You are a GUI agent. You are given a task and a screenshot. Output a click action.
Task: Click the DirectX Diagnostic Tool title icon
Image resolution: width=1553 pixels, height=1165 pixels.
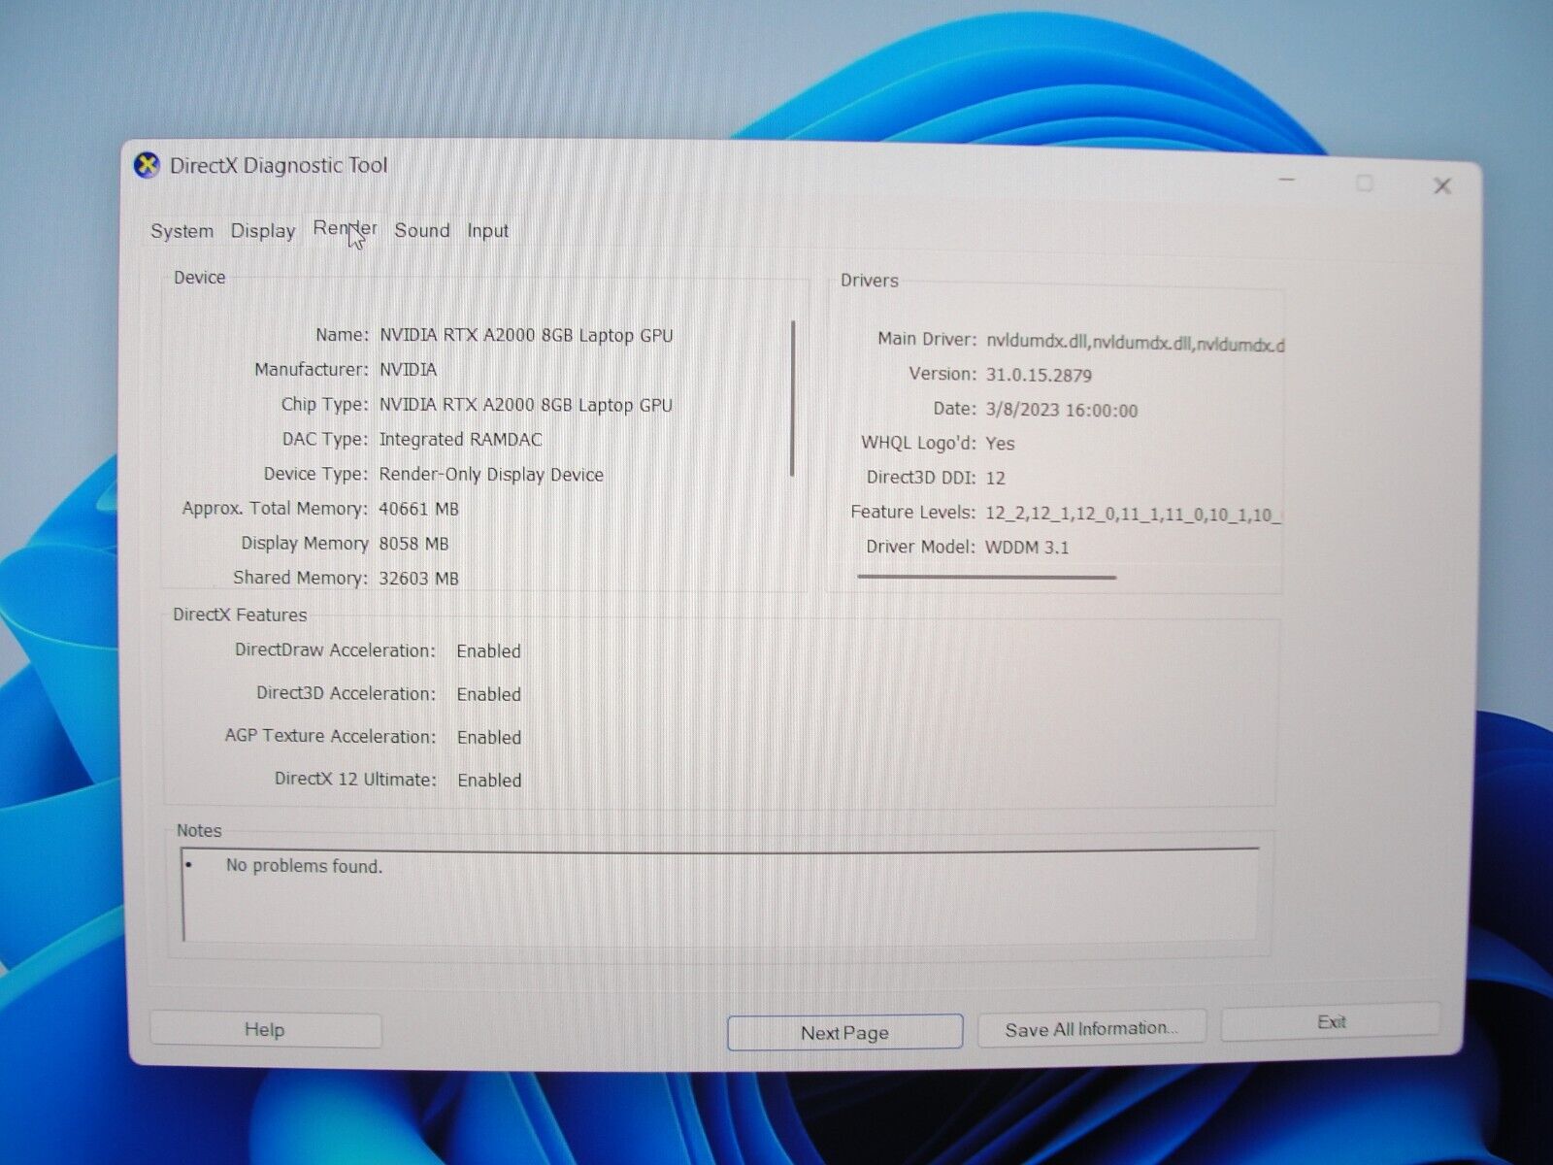click(147, 166)
